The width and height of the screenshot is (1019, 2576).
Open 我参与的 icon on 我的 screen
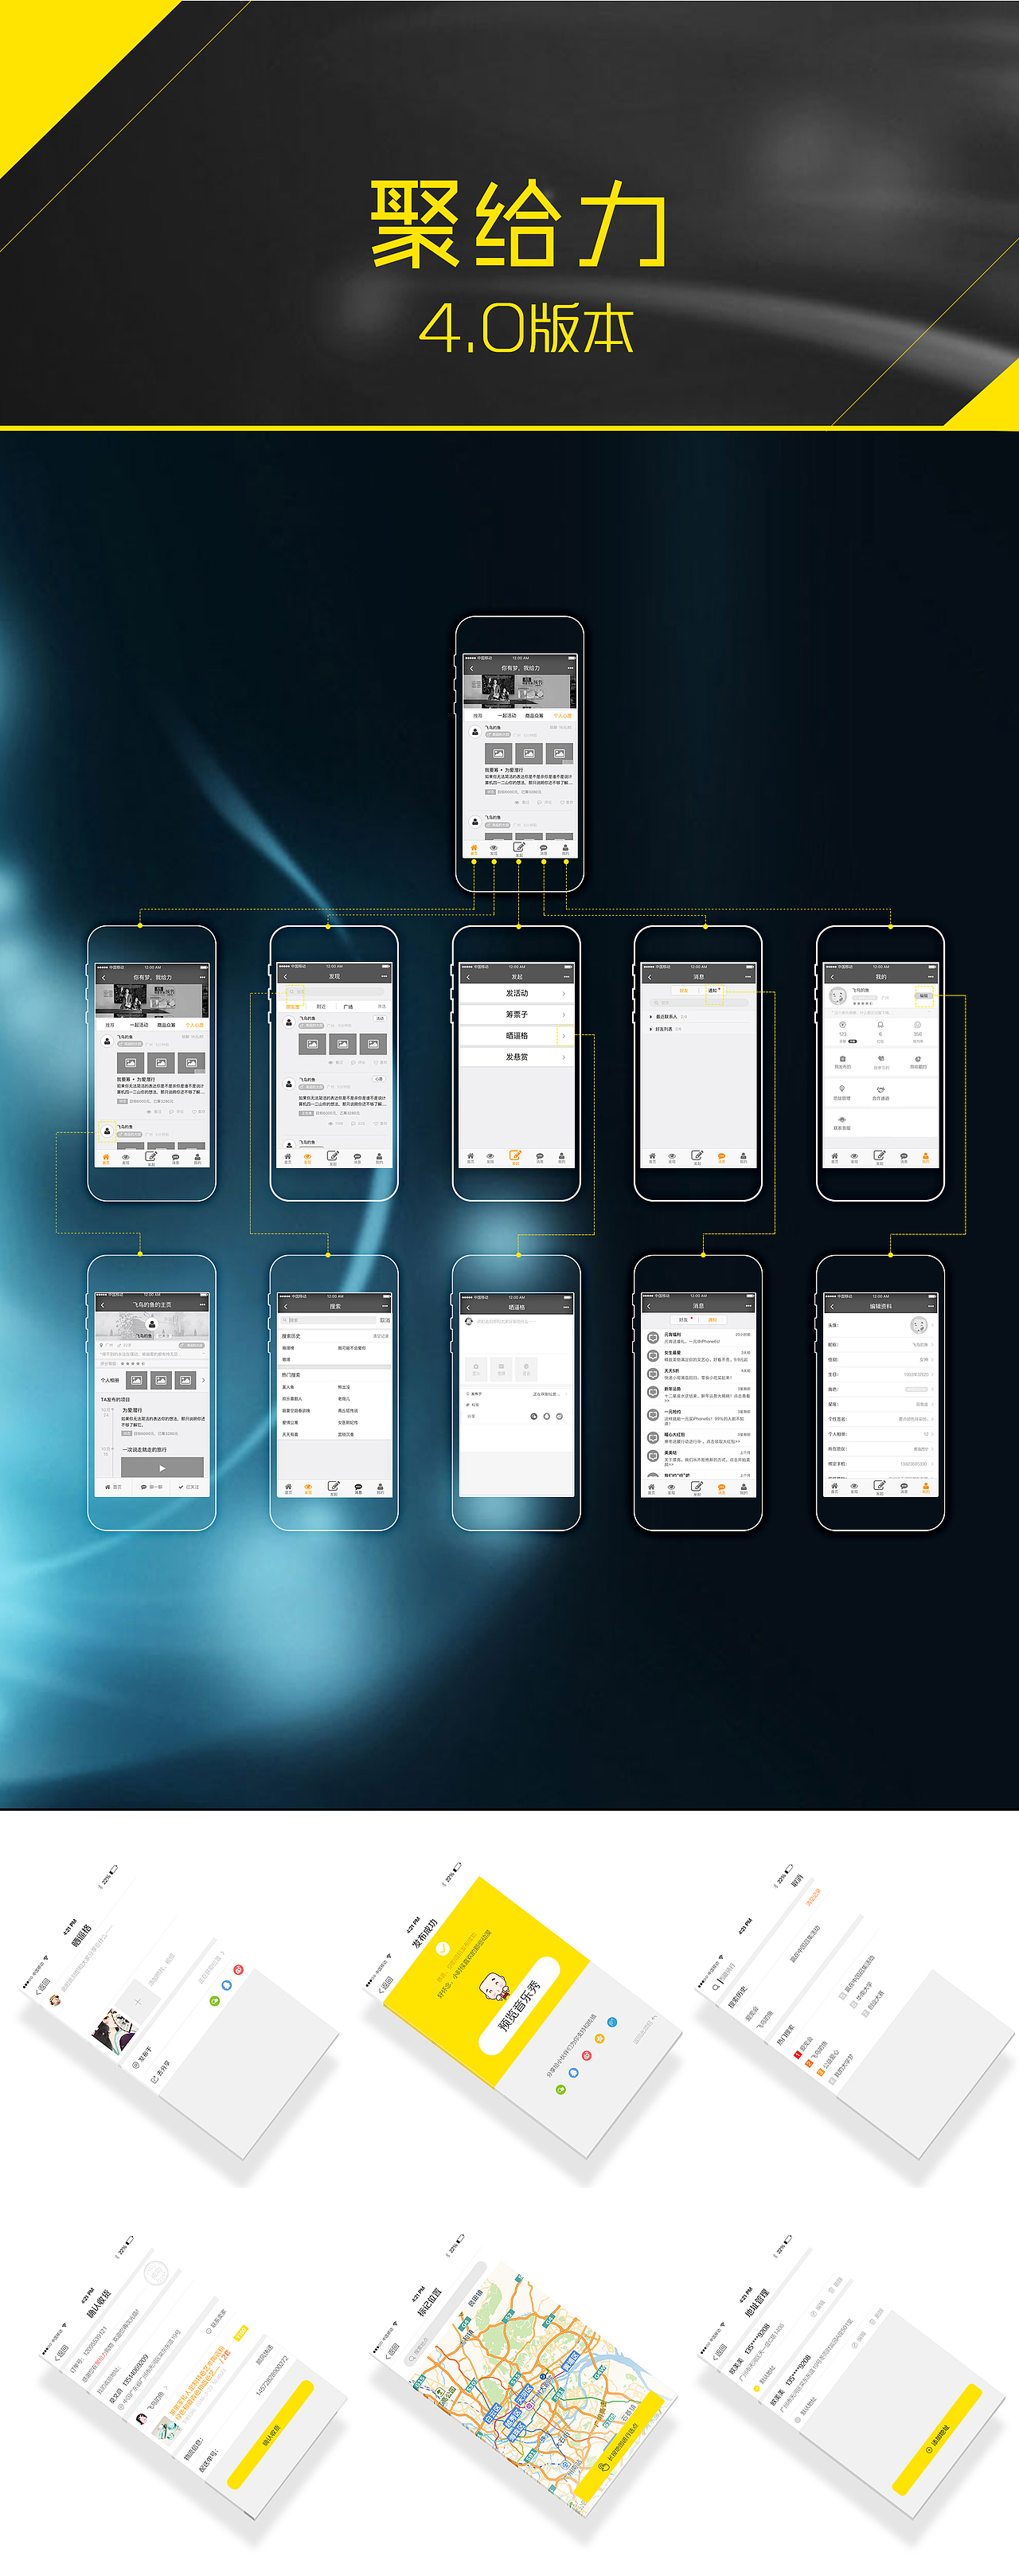tap(881, 1061)
